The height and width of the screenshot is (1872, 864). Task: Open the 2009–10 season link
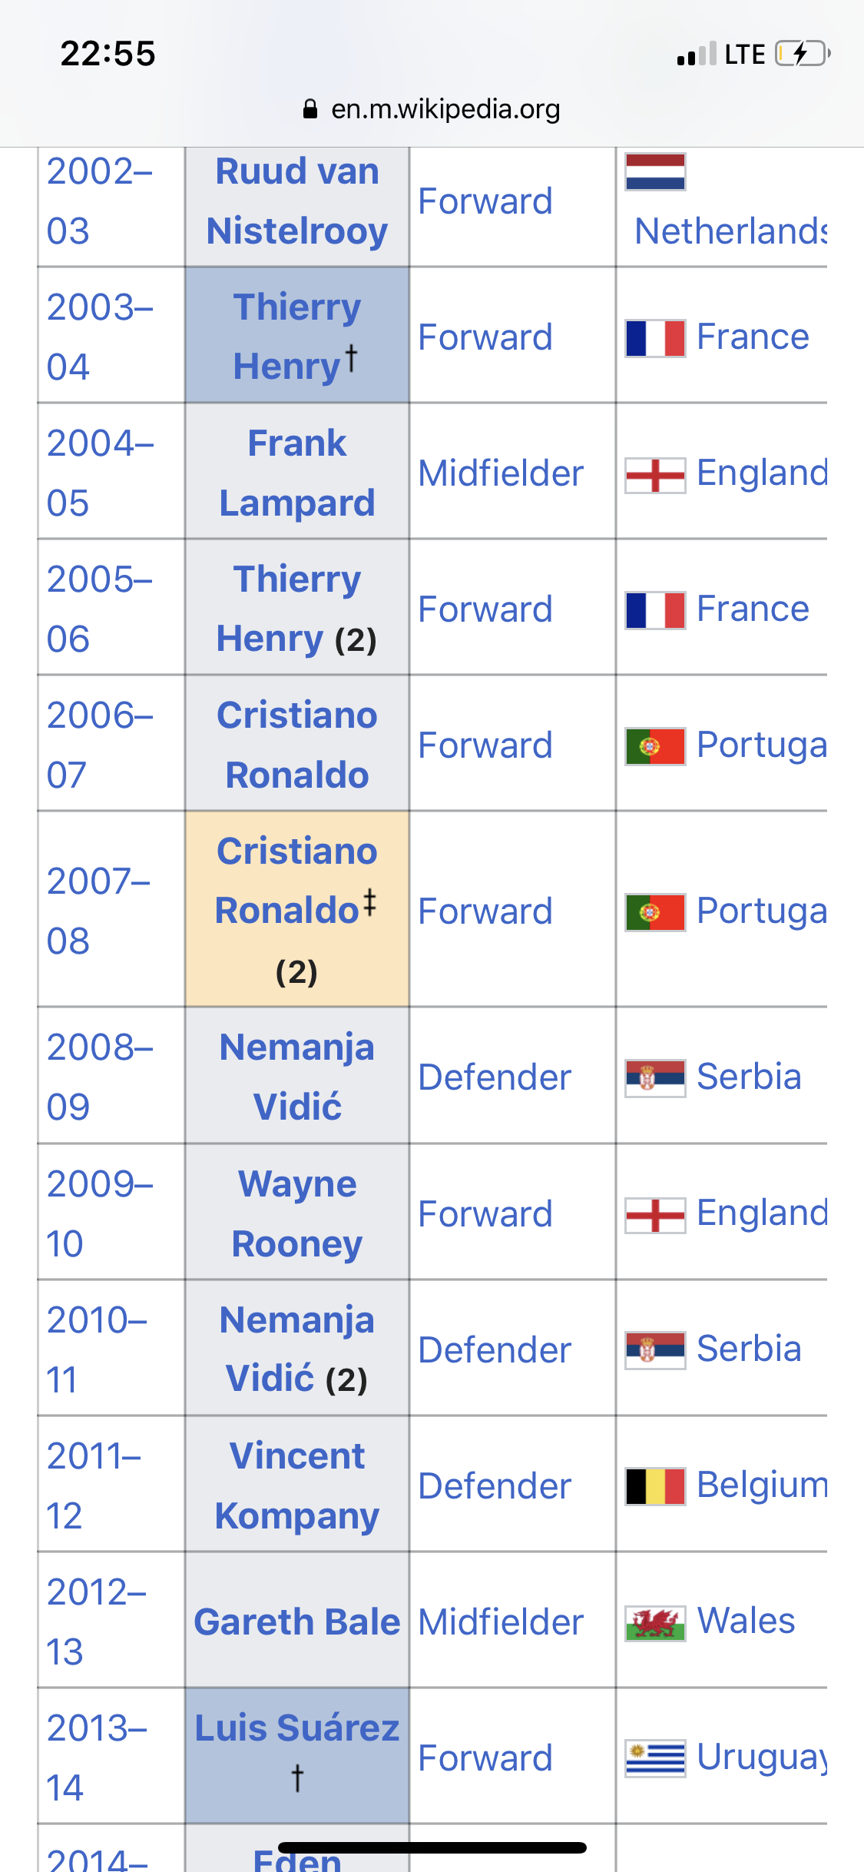99,1213
